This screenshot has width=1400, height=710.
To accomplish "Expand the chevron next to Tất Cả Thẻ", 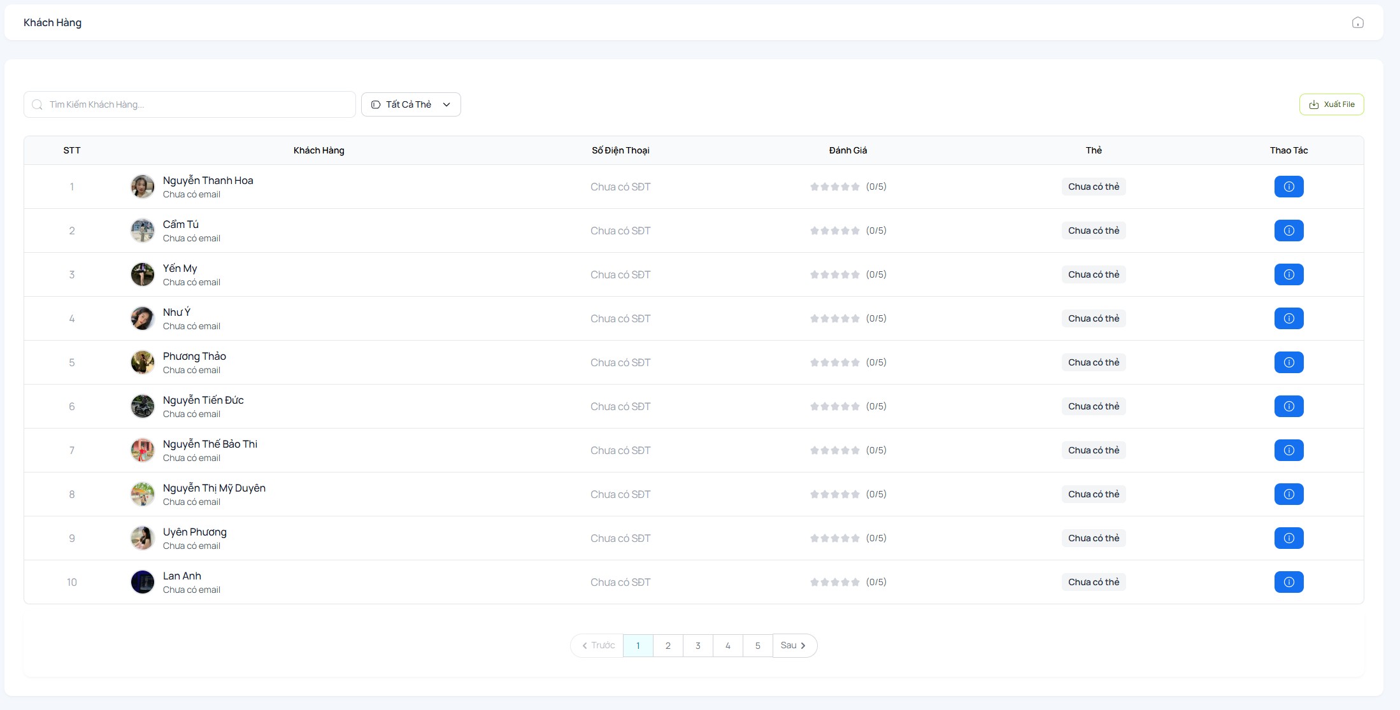I will (446, 104).
